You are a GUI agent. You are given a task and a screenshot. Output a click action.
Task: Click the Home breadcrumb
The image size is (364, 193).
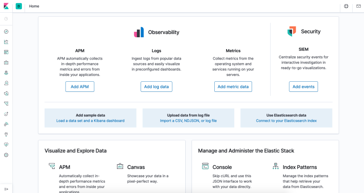[x=34, y=6]
